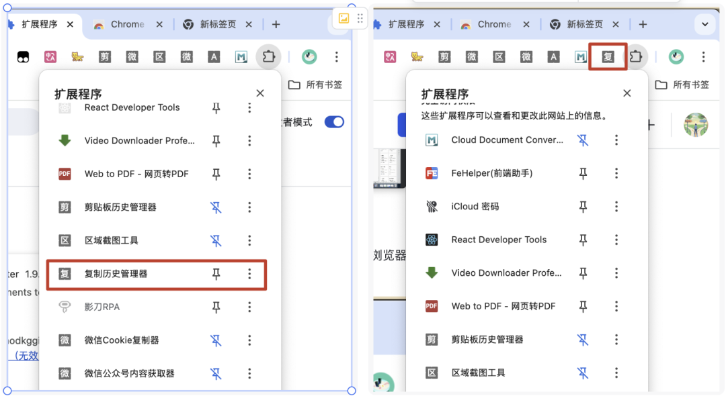Expand the tab search chevron in the right window

704,24
